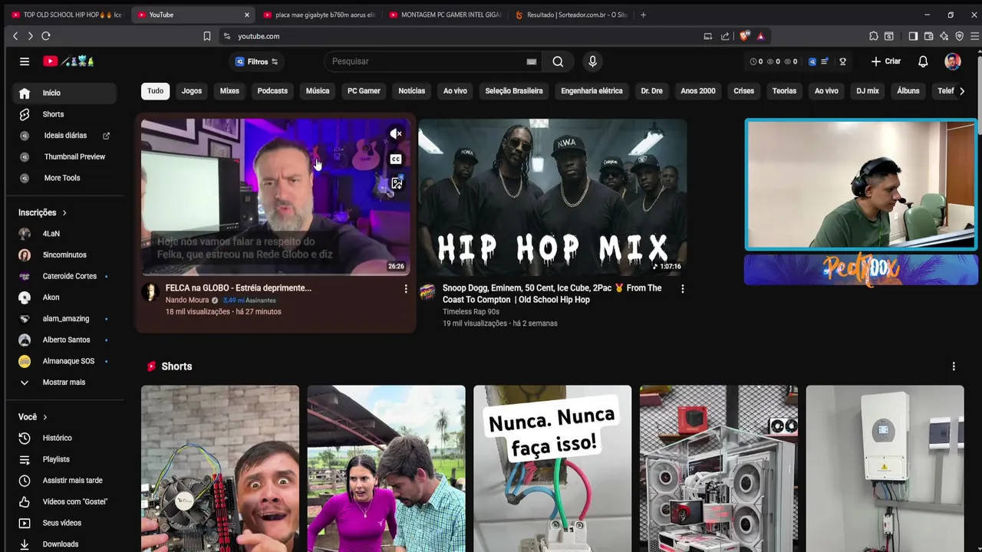Switch to TOP OLD SCHOOL HIP HOP tab
This screenshot has width=982, height=552.
click(67, 15)
